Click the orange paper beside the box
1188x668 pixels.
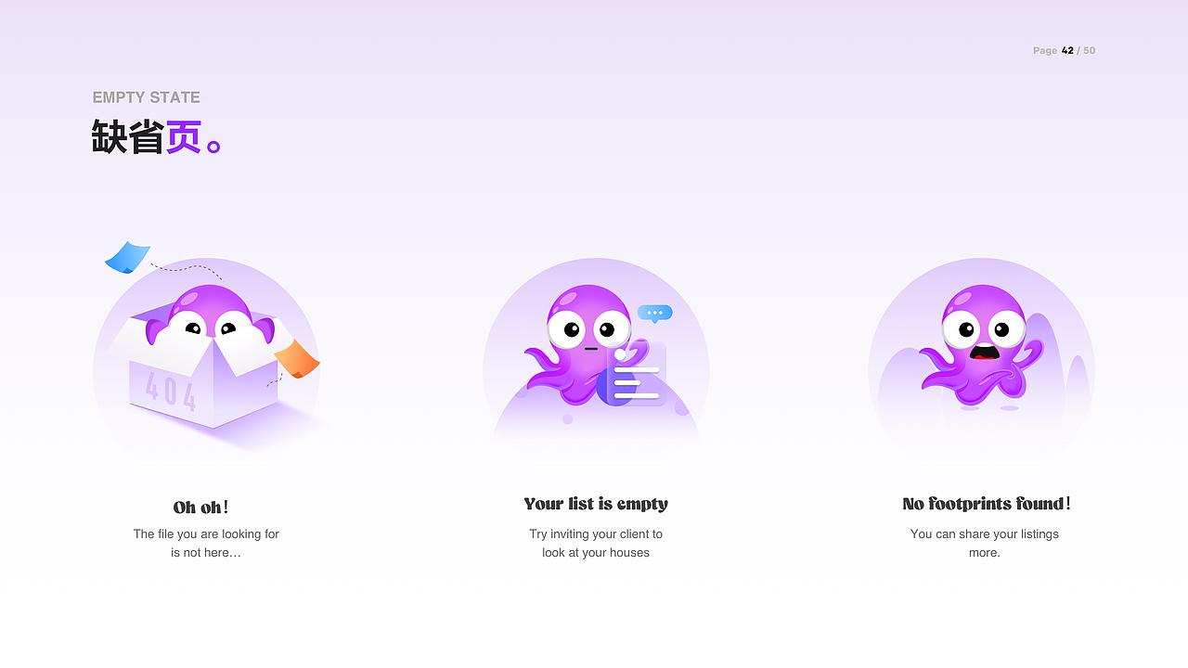click(297, 359)
